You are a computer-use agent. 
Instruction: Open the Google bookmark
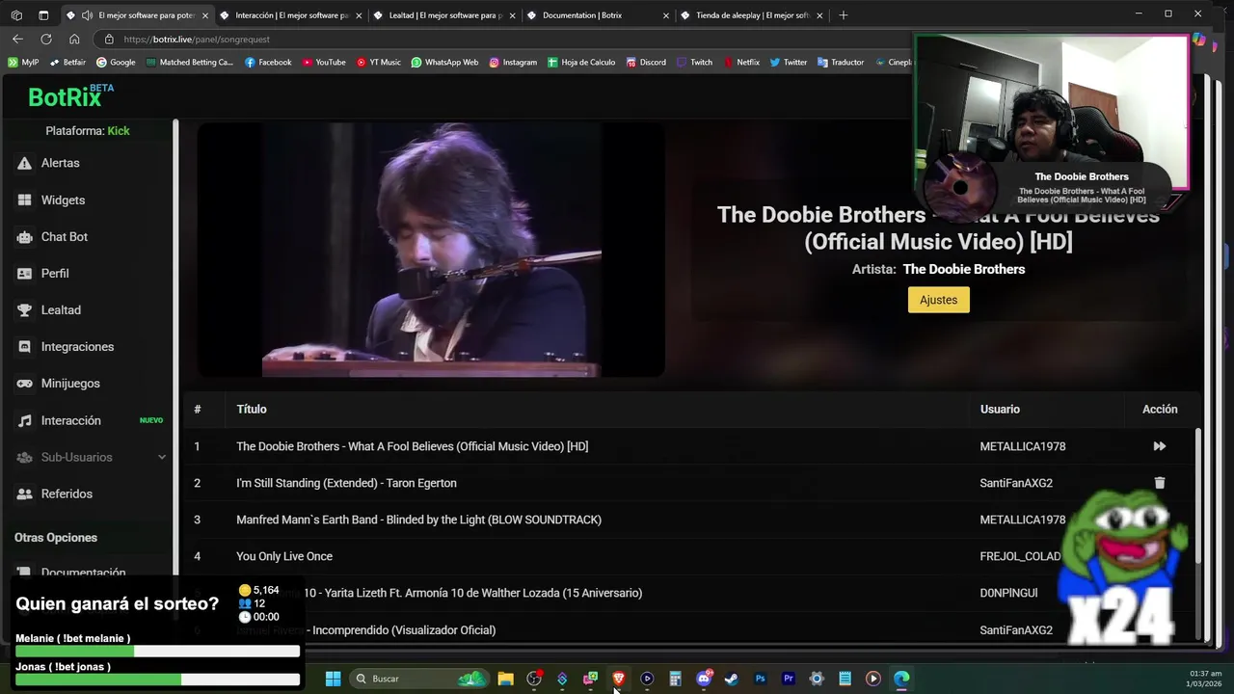[116, 62]
